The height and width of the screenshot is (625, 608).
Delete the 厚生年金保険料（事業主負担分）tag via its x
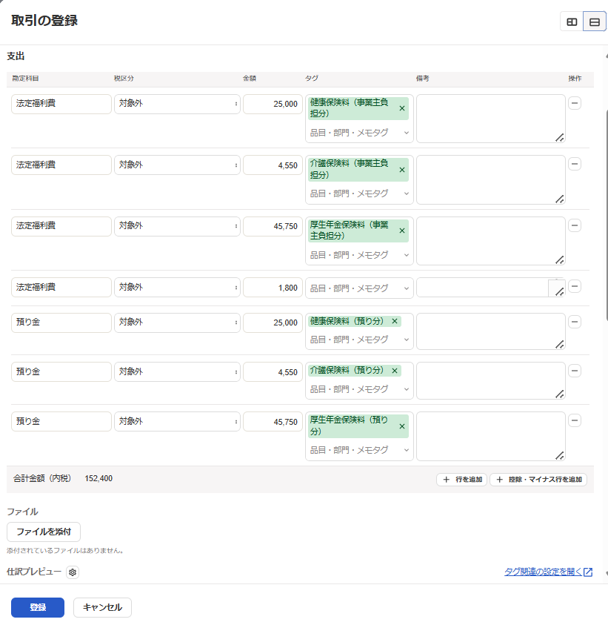pyautogui.click(x=402, y=231)
